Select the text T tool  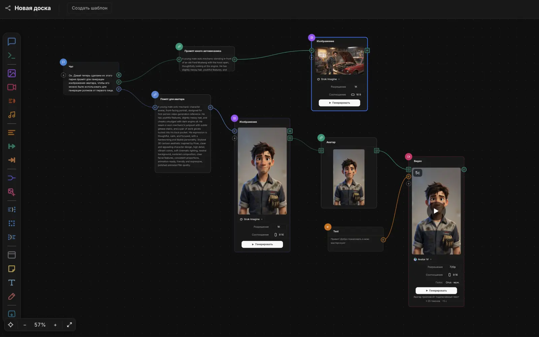pos(12,283)
